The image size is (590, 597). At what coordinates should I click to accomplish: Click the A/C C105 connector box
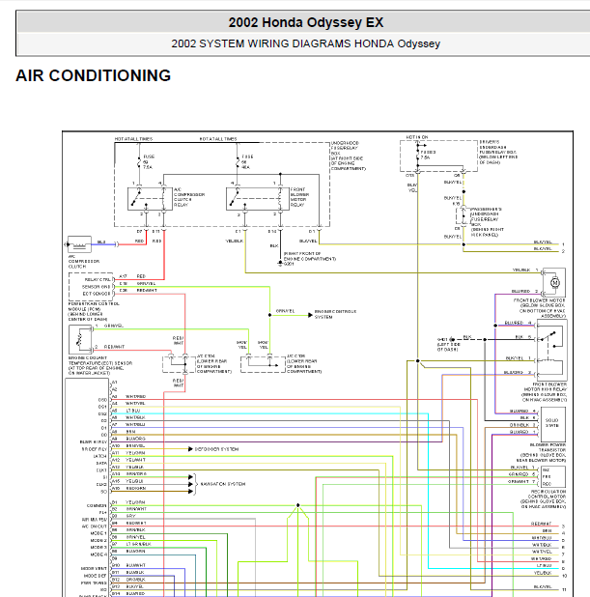coord(263,365)
